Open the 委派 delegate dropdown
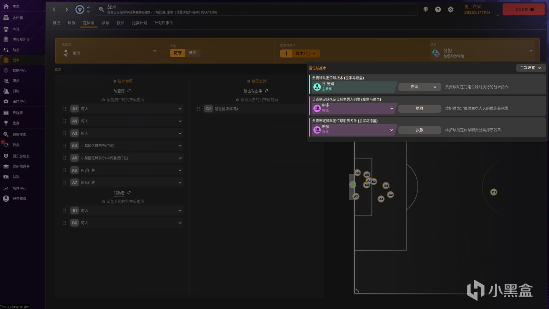549x309 pixels. 419,87
